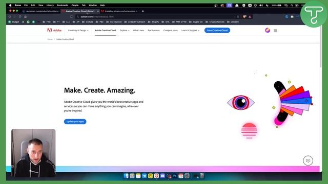Screen dimensions: 328x184
Task: Open Photoshop from the dock
Action: click(x=175, y=176)
